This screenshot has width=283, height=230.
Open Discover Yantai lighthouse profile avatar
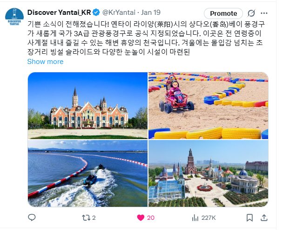(14, 17)
